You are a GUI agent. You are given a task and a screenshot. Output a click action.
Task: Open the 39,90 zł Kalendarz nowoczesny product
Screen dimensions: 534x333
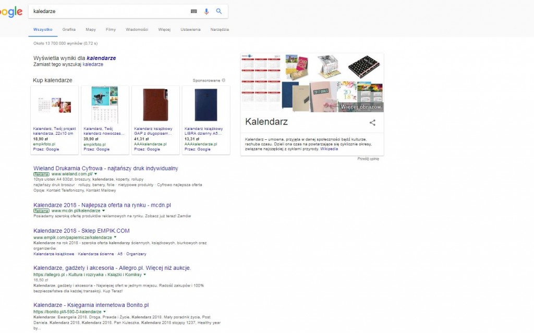click(x=105, y=120)
